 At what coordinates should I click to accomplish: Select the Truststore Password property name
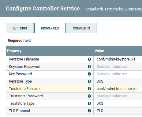26,96
